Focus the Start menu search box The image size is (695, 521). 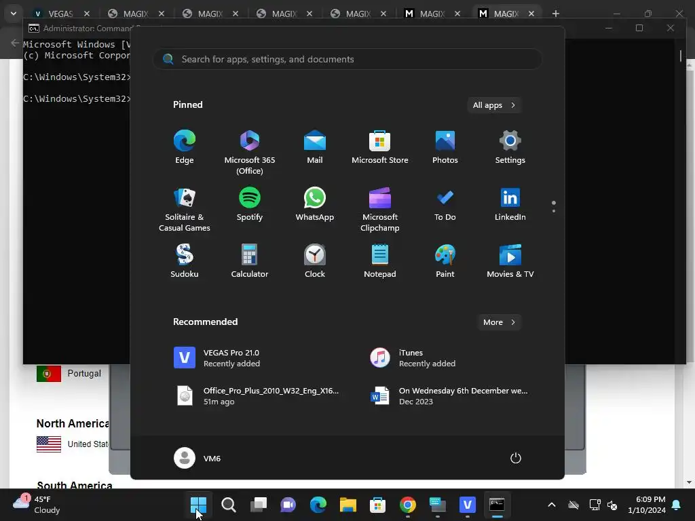coord(347,60)
